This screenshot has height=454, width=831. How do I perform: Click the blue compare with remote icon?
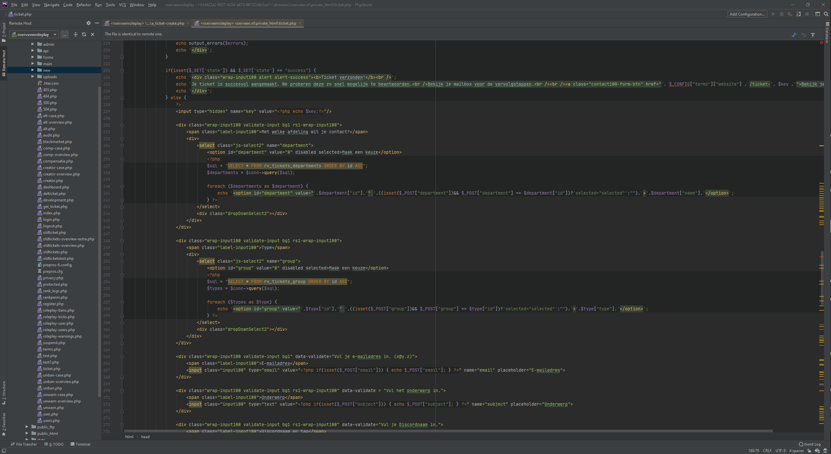[x=794, y=35]
